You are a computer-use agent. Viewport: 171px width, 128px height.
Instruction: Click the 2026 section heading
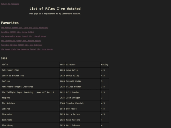(x=4, y=58)
